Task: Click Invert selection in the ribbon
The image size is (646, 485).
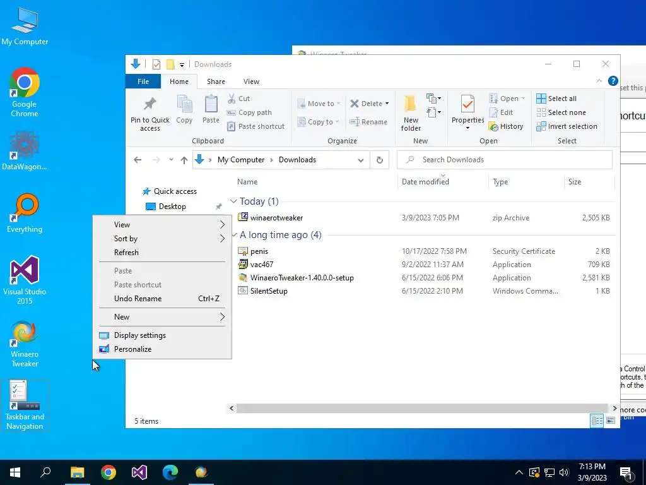Action: [x=567, y=126]
